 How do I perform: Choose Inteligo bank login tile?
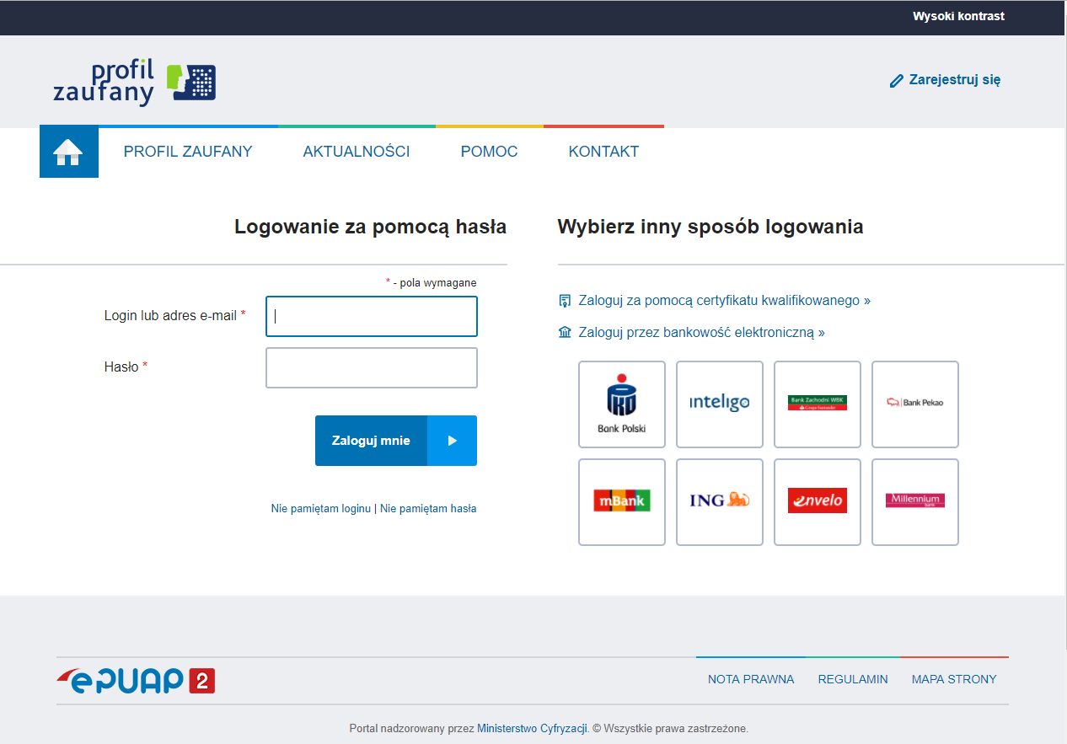point(720,404)
